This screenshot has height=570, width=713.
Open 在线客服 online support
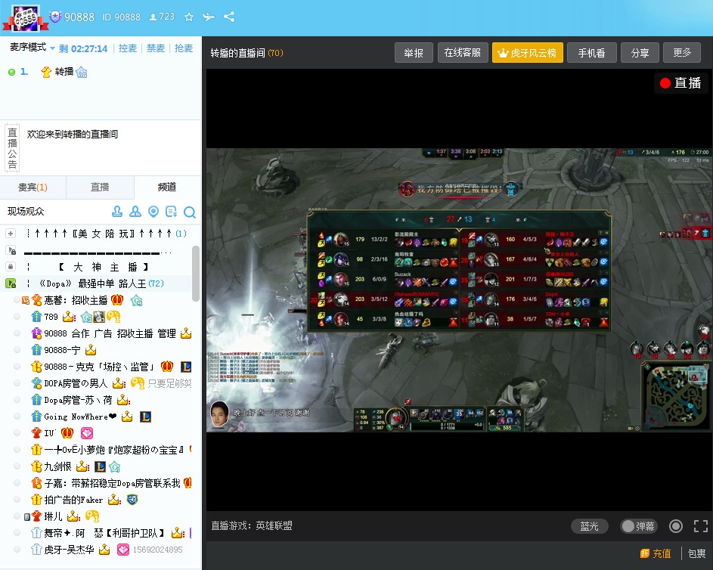[463, 53]
